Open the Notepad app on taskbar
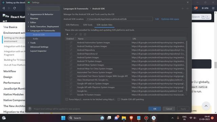 pos(139,118)
